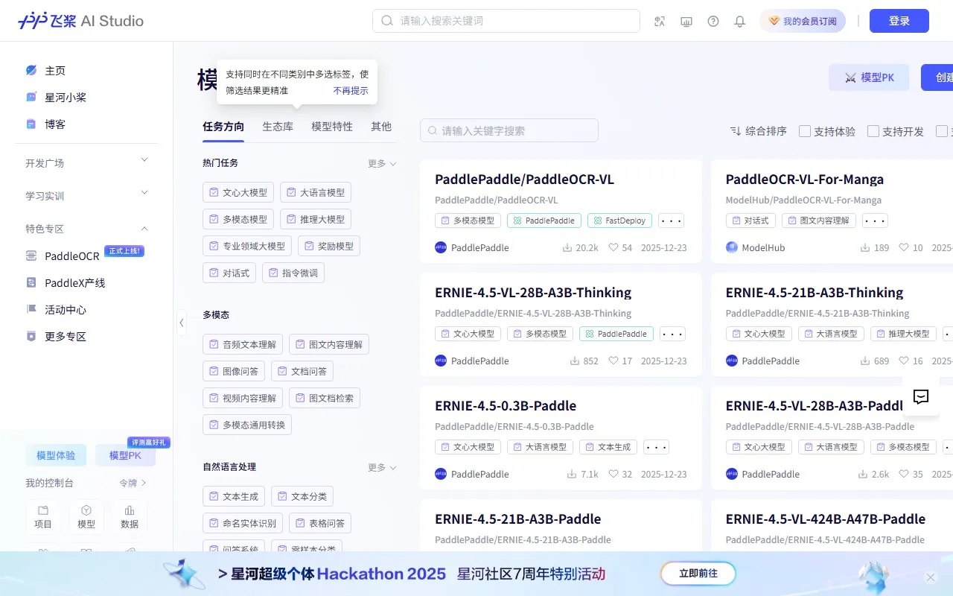This screenshot has width=953, height=596.
Task: Open the notification bell
Action: click(739, 21)
